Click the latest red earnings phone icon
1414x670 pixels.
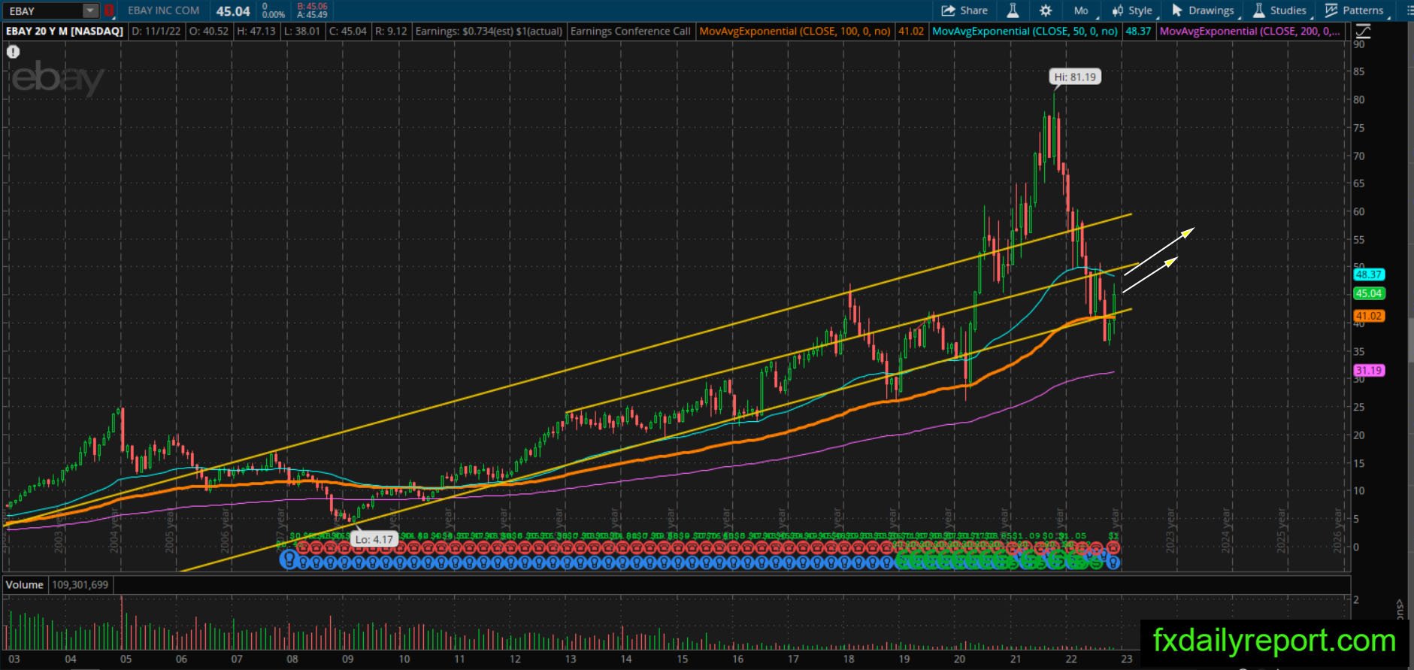point(1113,548)
